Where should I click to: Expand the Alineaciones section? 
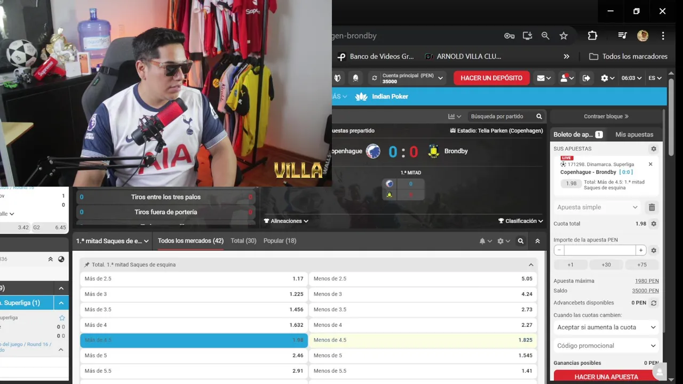coord(286,221)
